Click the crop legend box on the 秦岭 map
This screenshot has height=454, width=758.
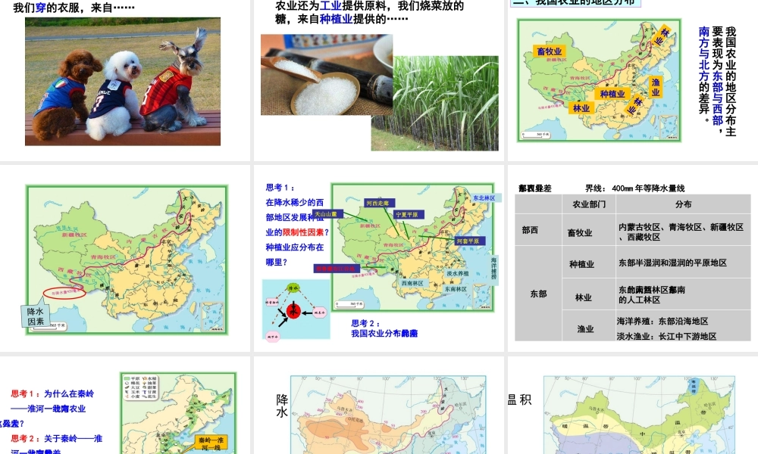pos(141,387)
